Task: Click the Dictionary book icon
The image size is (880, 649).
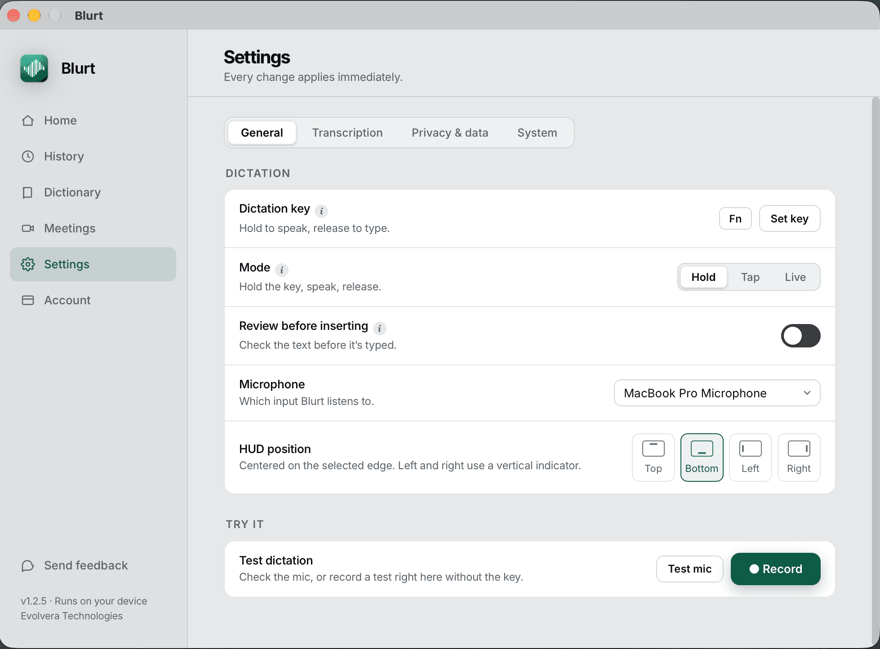Action: pos(28,192)
